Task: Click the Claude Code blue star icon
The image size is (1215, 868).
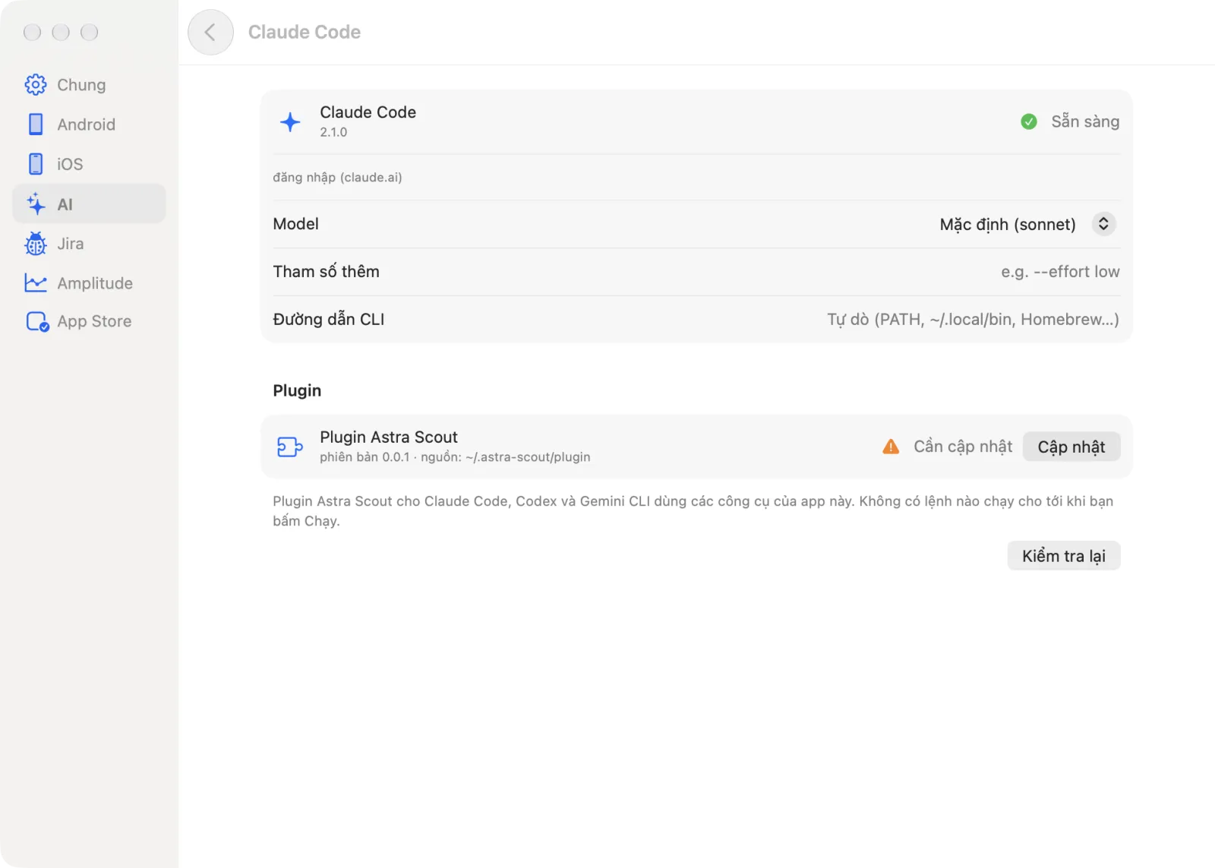Action: click(290, 122)
